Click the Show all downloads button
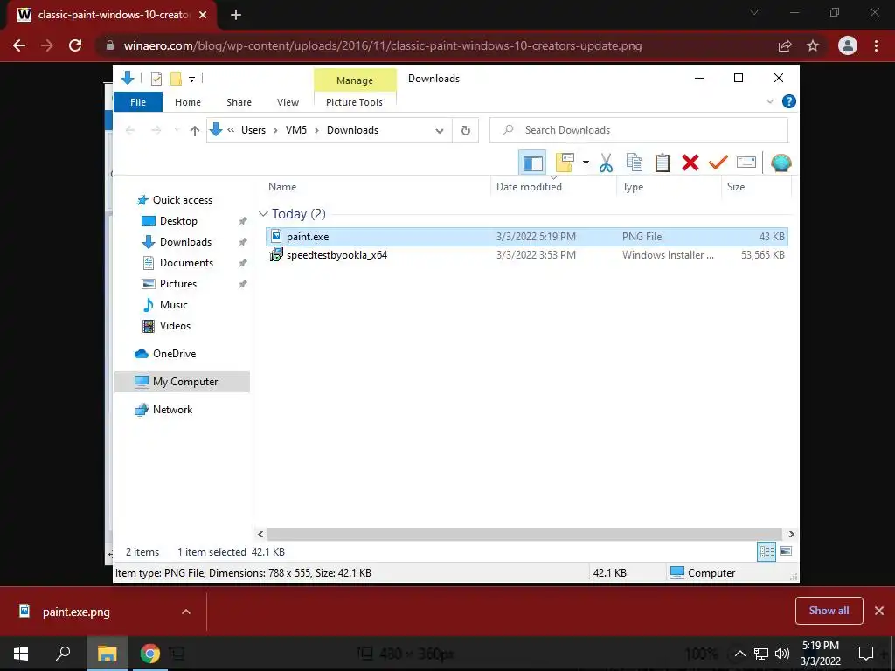This screenshot has height=671, width=895. click(x=829, y=611)
